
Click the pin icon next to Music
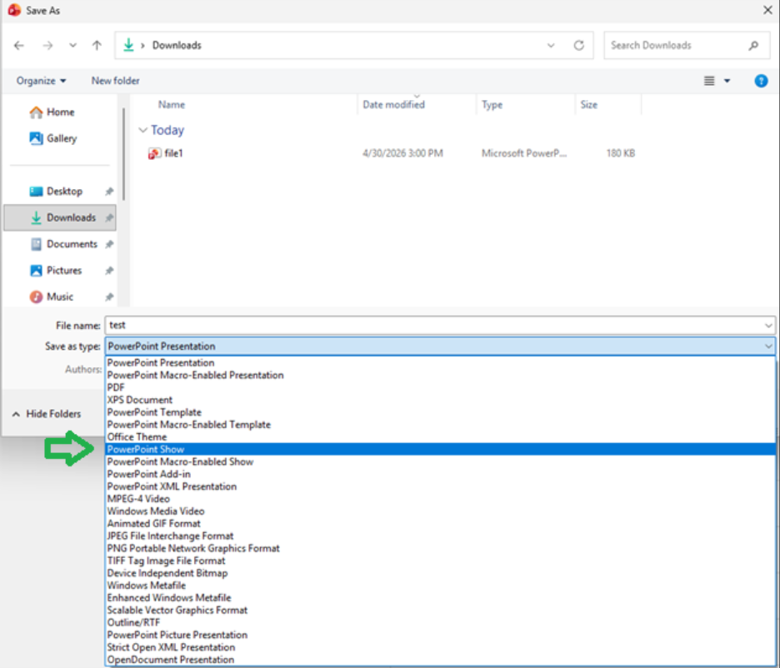point(109,297)
